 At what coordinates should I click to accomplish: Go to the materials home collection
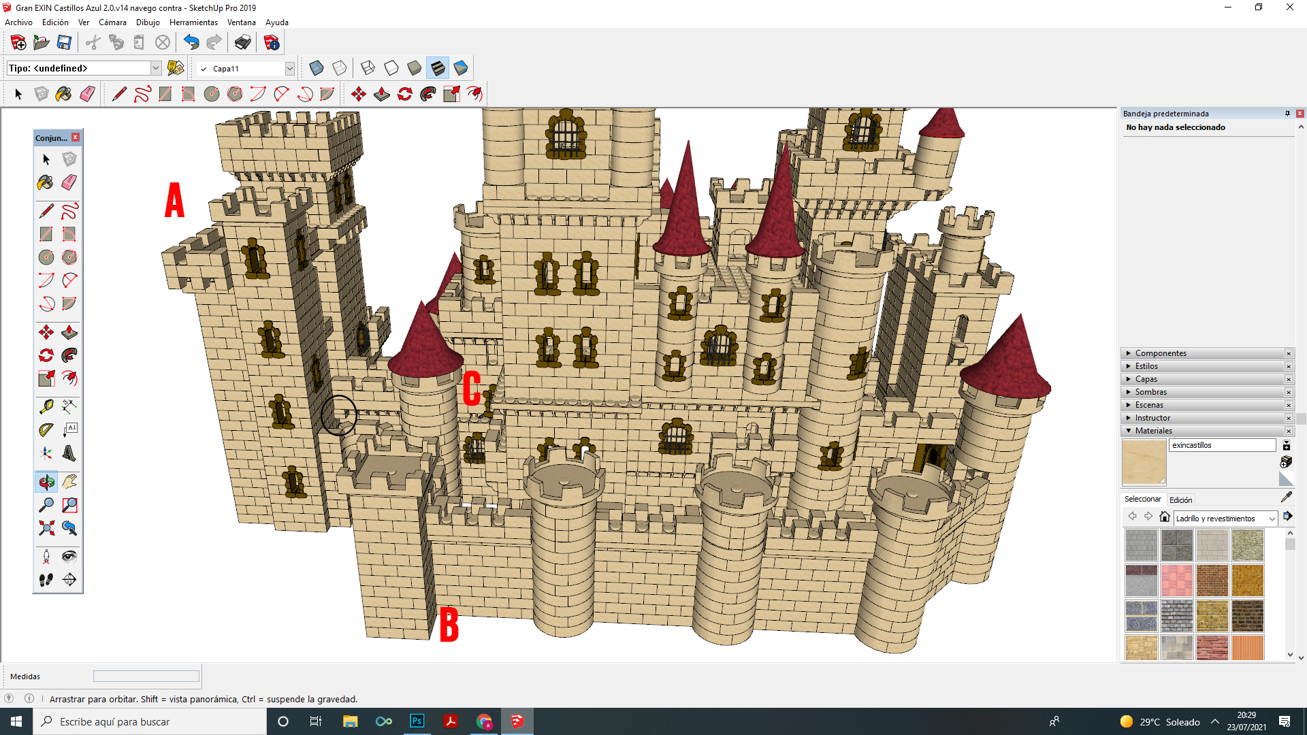(1165, 517)
